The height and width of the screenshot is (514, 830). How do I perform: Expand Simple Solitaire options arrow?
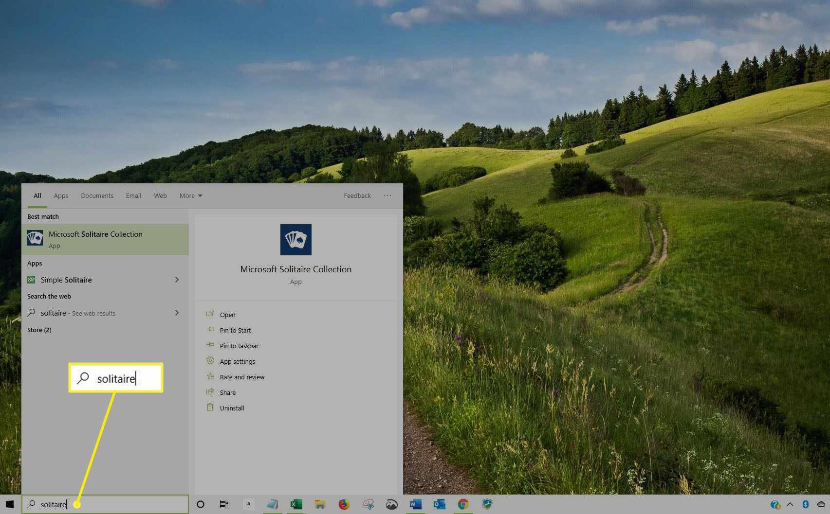177,280
